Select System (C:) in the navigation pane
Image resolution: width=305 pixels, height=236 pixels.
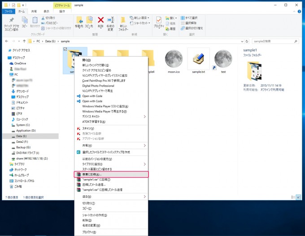click(x=21, y=125)
